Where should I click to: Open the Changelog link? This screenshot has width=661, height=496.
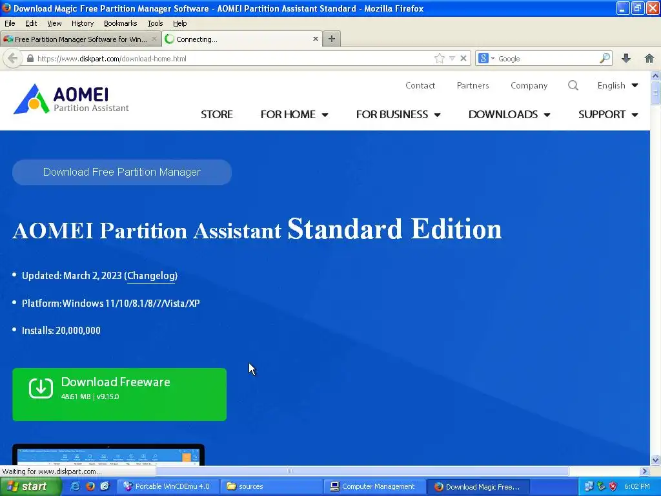pyautogui.click(x=152, y=276)
